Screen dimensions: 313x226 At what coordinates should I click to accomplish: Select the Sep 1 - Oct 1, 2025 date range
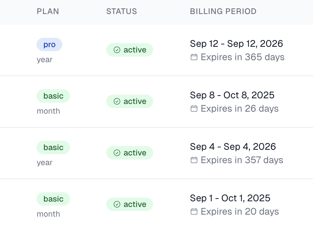(230, 198)
